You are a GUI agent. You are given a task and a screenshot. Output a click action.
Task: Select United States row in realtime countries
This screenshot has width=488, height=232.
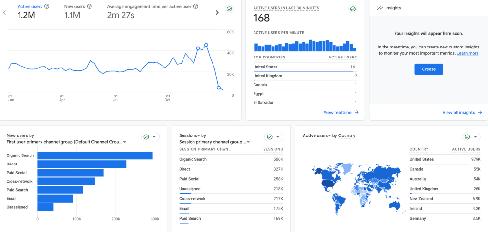point(305,67)
